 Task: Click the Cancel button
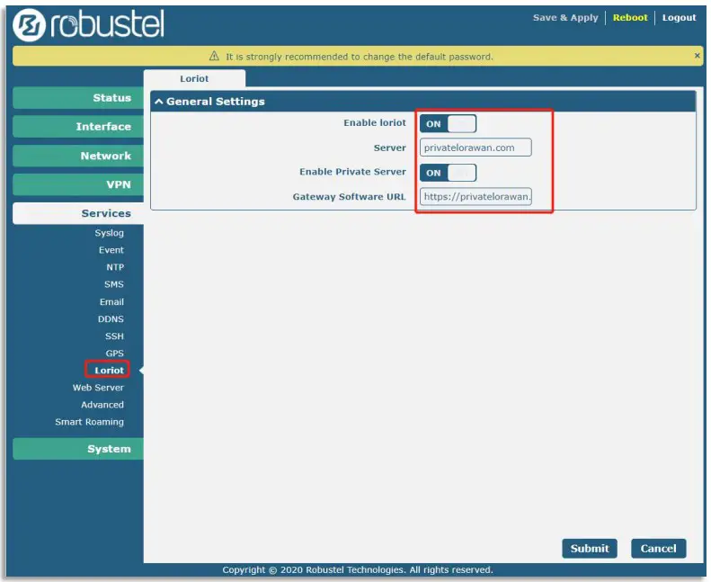[x=658, y=549]
